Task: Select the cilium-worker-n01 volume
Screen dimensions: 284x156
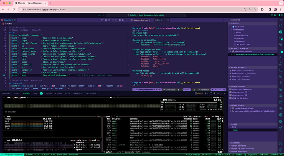Action: pos(239,92)
